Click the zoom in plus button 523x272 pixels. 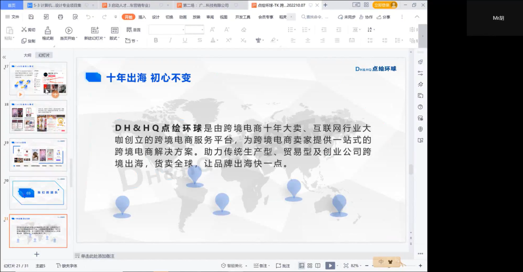pyautogui.click(x=420, y=266)
